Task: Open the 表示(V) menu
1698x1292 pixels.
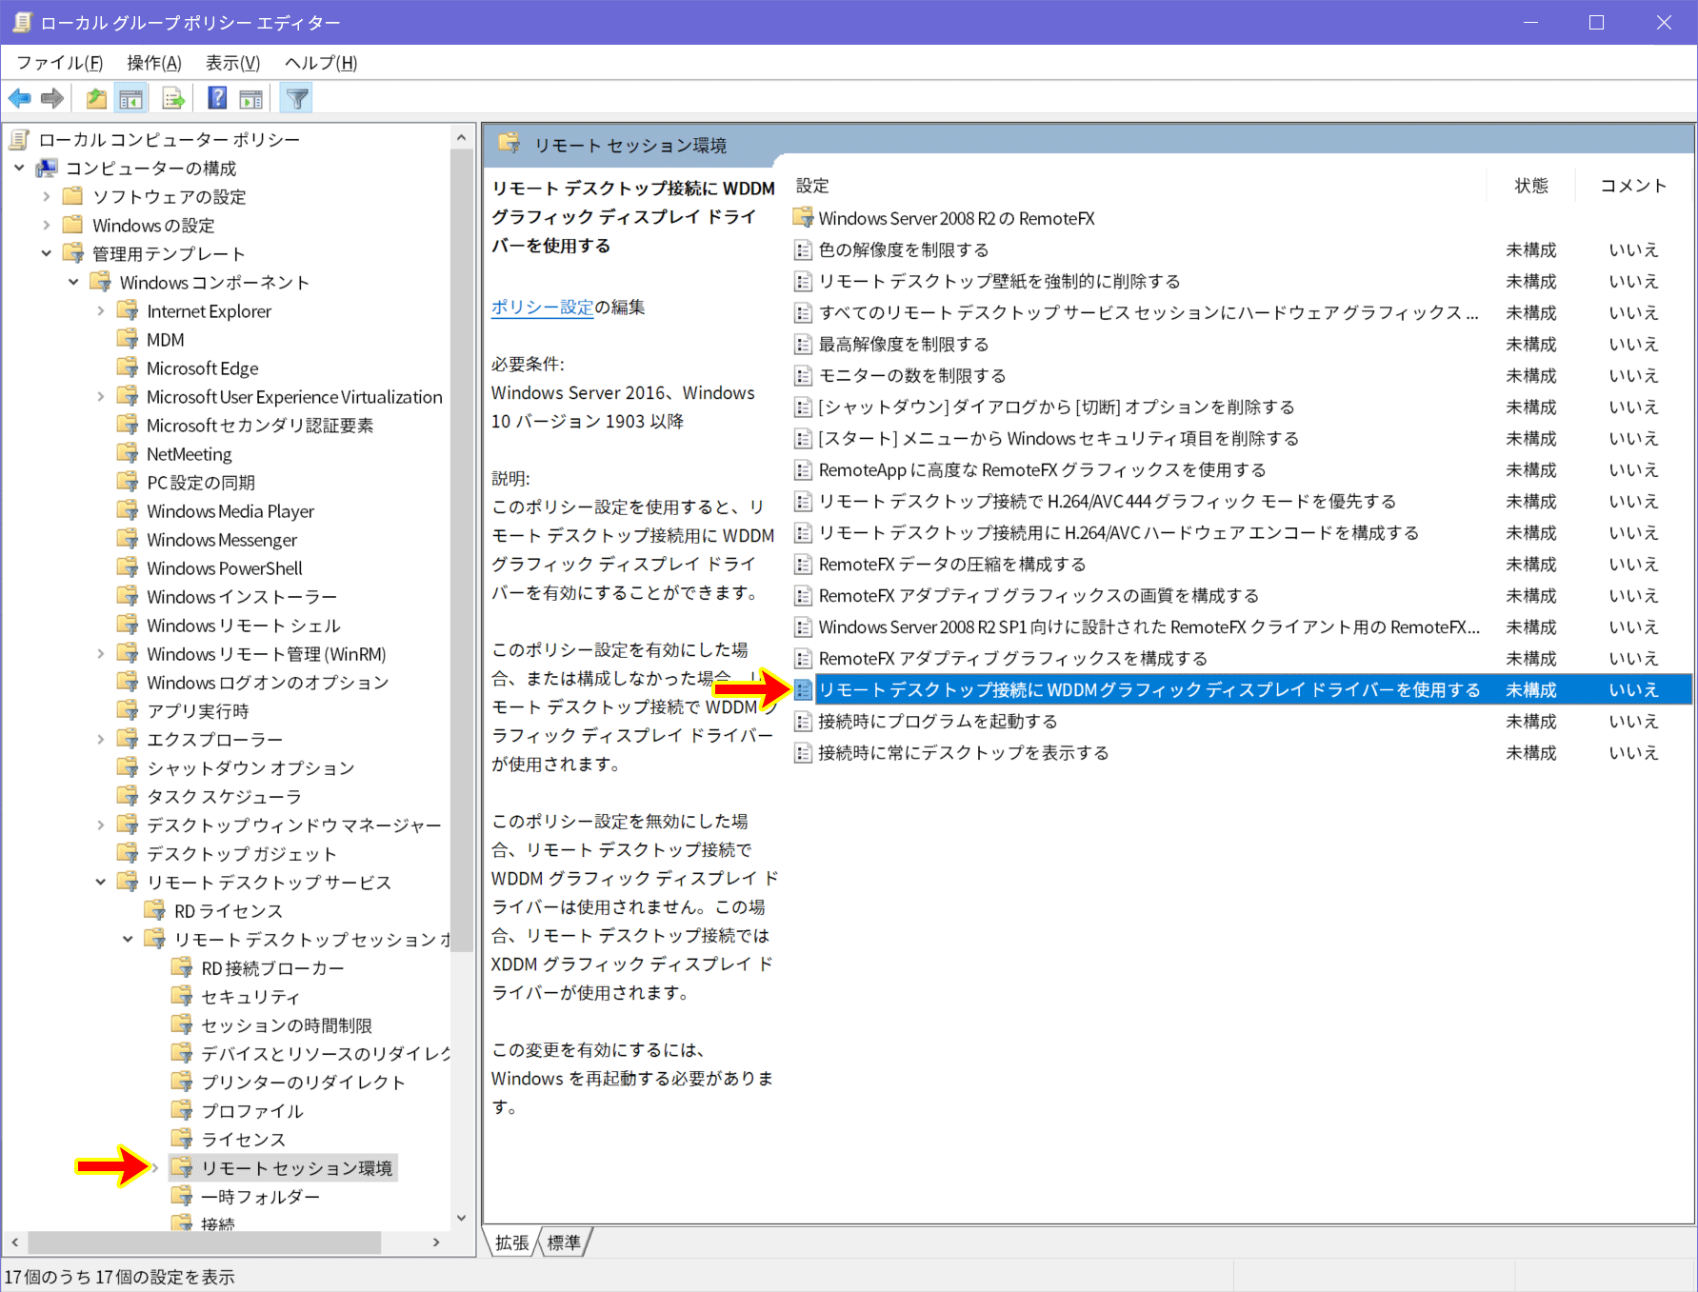Action: click(x=232, y=63)
